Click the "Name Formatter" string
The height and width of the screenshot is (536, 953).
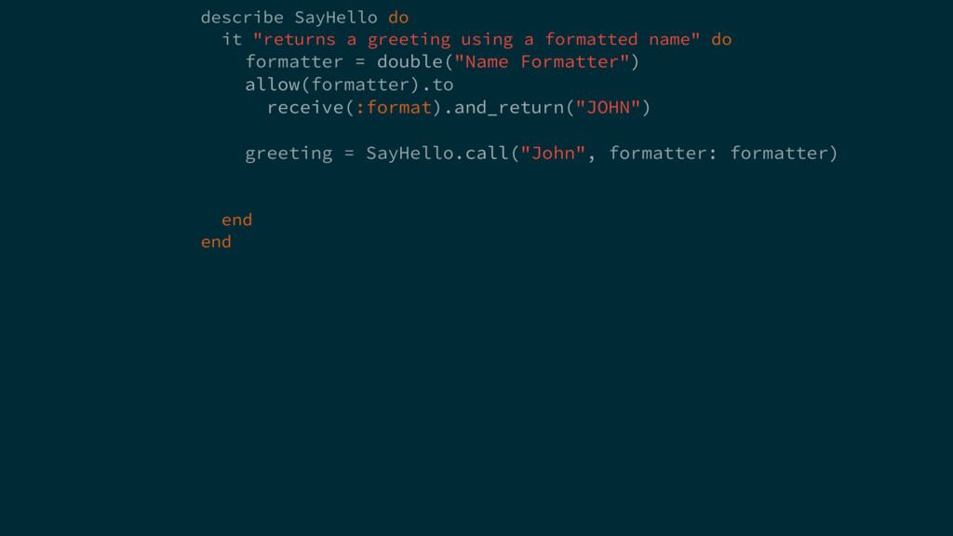[x=542, y=62]
